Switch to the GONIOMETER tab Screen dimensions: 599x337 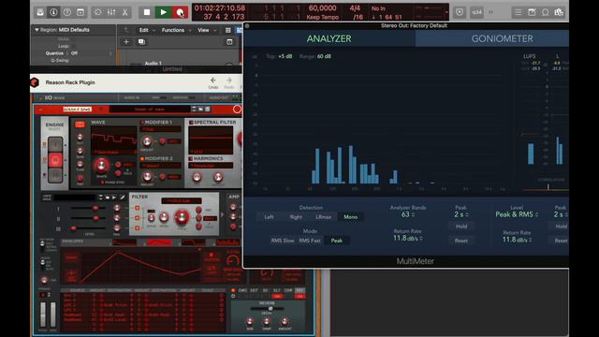[x=502, y=38]
